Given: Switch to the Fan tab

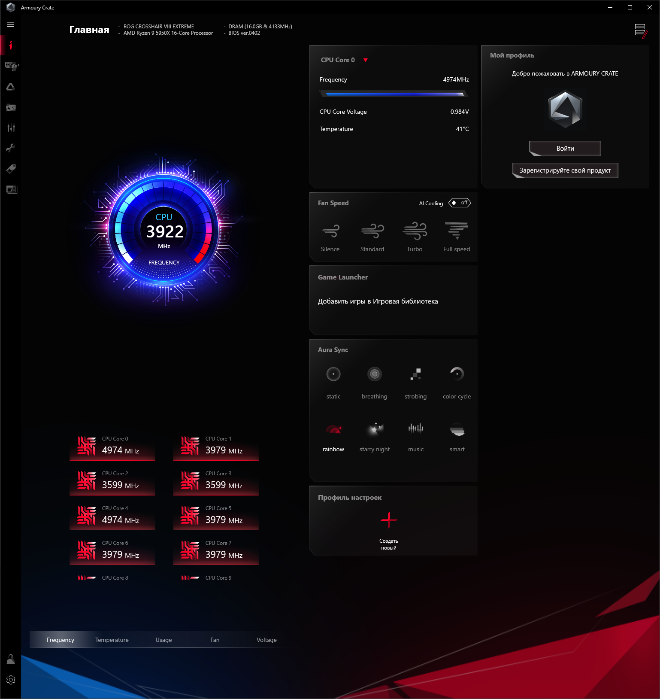Looking at the screenshot, I should 215,640.
